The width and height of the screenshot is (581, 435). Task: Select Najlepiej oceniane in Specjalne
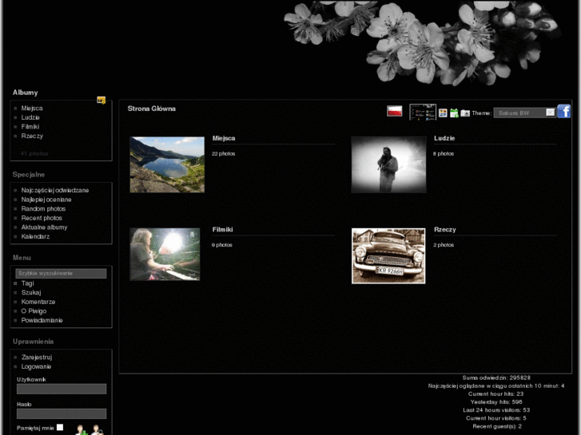coord(46,200)
